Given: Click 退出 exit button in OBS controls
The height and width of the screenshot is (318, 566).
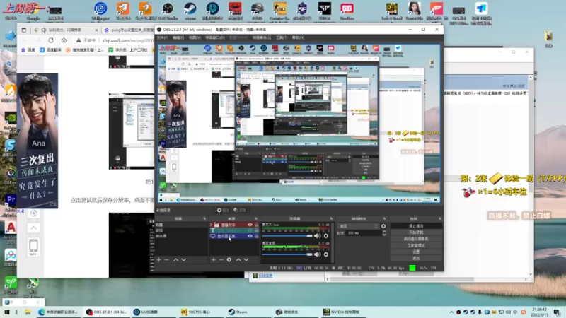Looking at the screenshot, I should 416,258.
